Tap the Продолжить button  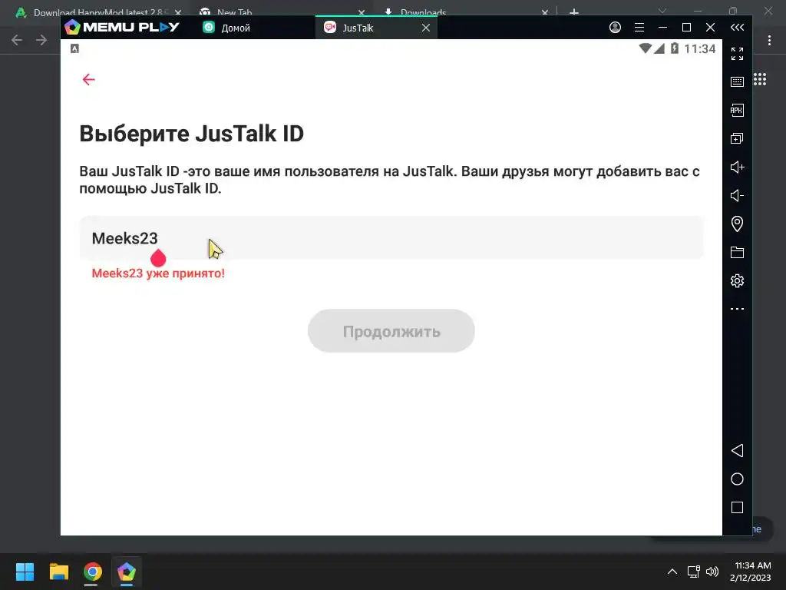391,331
